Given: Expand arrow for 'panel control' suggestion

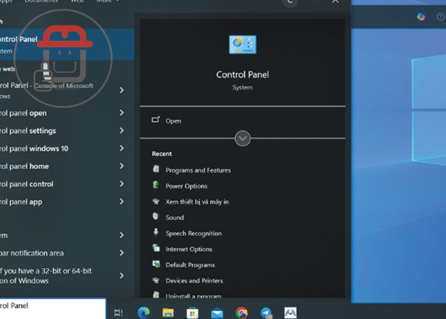Looking at the screenshot, I should point(122,184).
